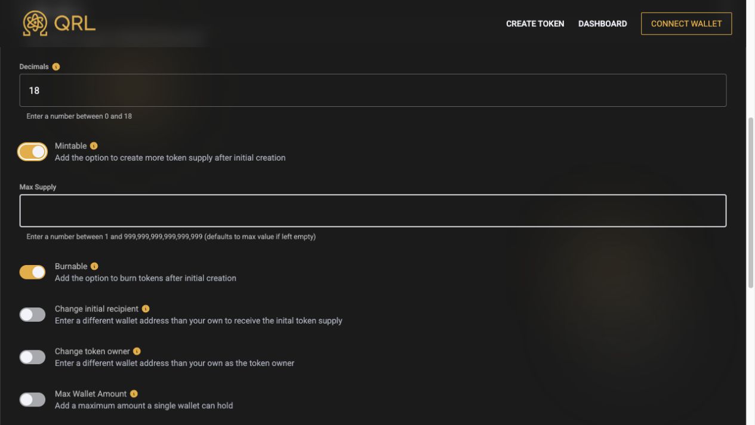Viewport: 755px width, 425px height.
Task: Enable the Change token owner toggle
Action: (32, 357)
